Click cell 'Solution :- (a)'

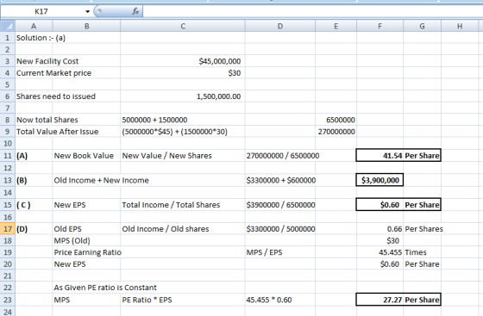point(41,38)
